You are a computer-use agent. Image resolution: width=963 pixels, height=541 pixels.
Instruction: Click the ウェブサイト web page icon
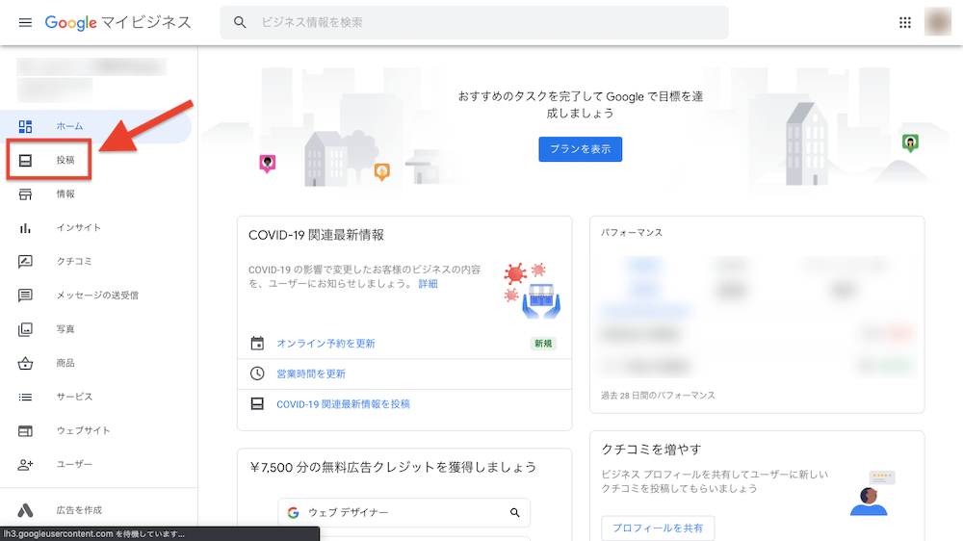(25, 431)
